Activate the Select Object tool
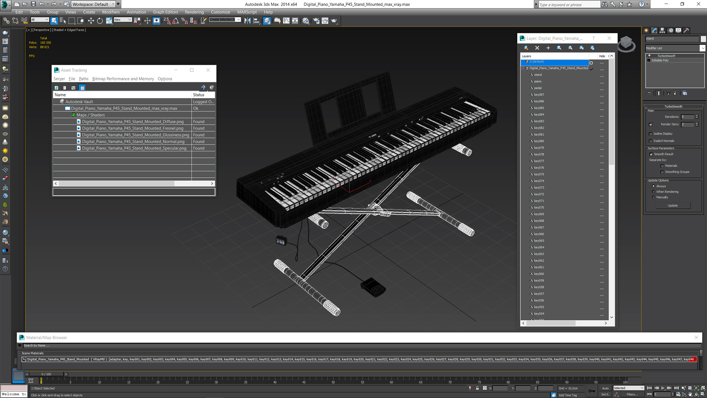 click(54, 21)
